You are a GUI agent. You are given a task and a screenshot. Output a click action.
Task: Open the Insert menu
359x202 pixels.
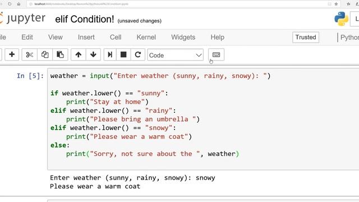point(86,38)
